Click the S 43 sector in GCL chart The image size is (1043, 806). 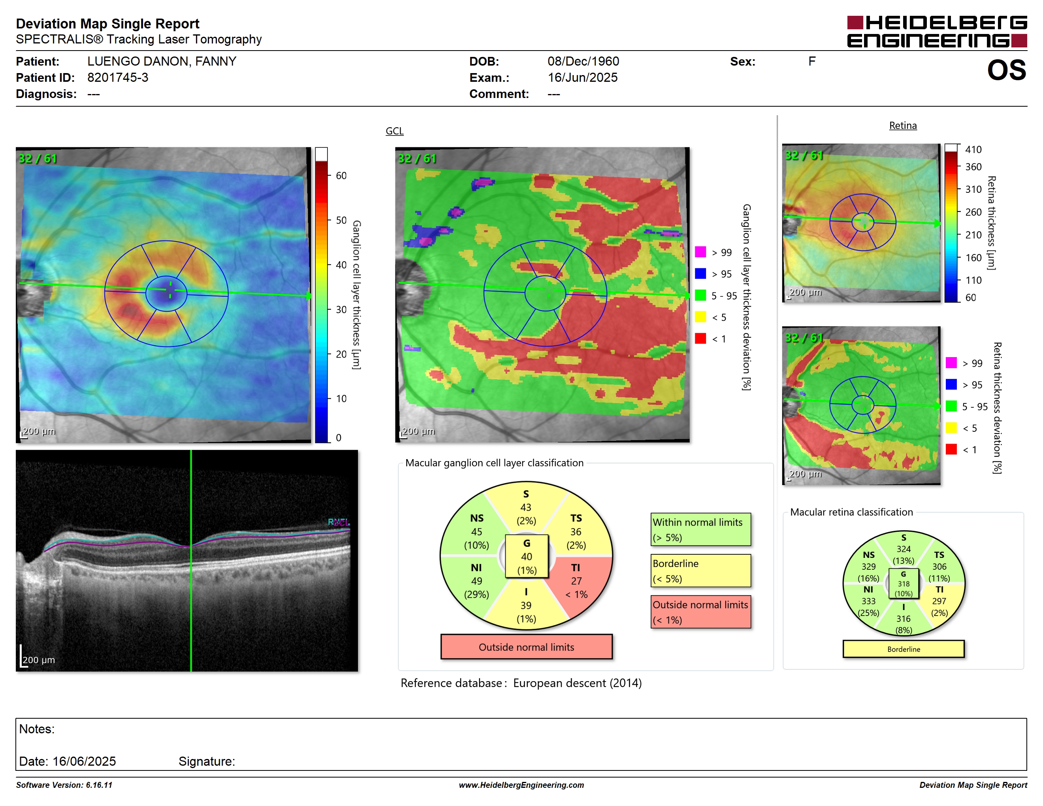click(526, 507)
